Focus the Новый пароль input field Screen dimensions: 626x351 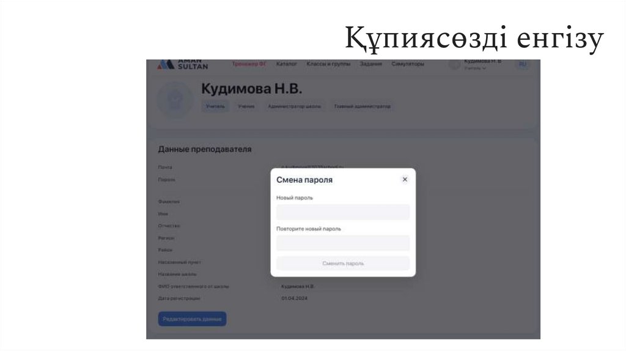(x=343, y=212)
